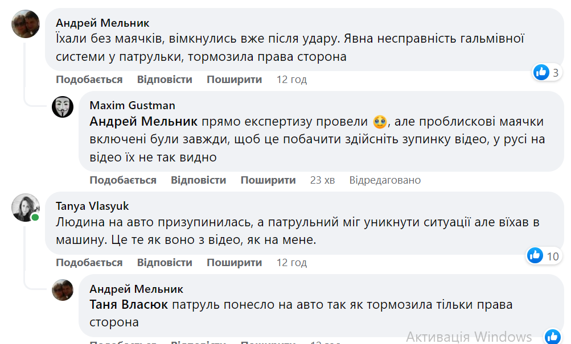Click the crying emoji in Maxim's reply
Viewport: 571px width, 344px height.
tap(380, 122)
